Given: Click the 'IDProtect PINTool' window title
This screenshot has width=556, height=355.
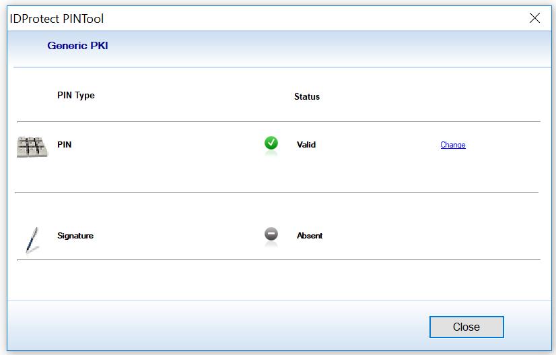Looking at the screenshot, I should click(57, 18).
